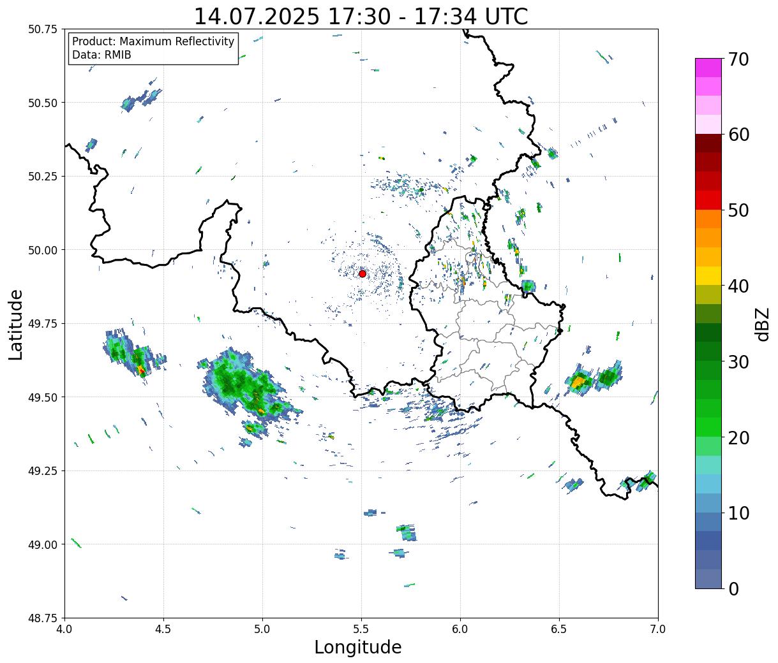Click the 'Longitude' axis label
The width and height of the screenshot is (778, 663).
tap(358, 647)
